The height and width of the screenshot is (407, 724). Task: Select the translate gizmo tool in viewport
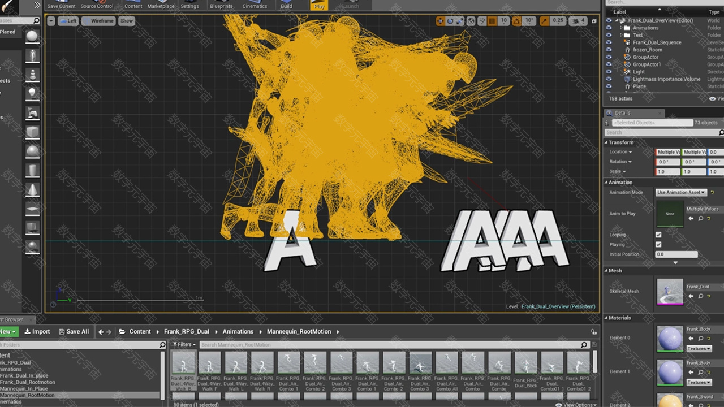point(440,21)
